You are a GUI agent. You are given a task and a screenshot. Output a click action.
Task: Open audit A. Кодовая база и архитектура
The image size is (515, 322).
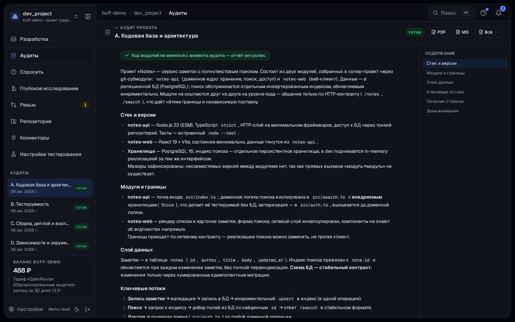tap(50, 188)
